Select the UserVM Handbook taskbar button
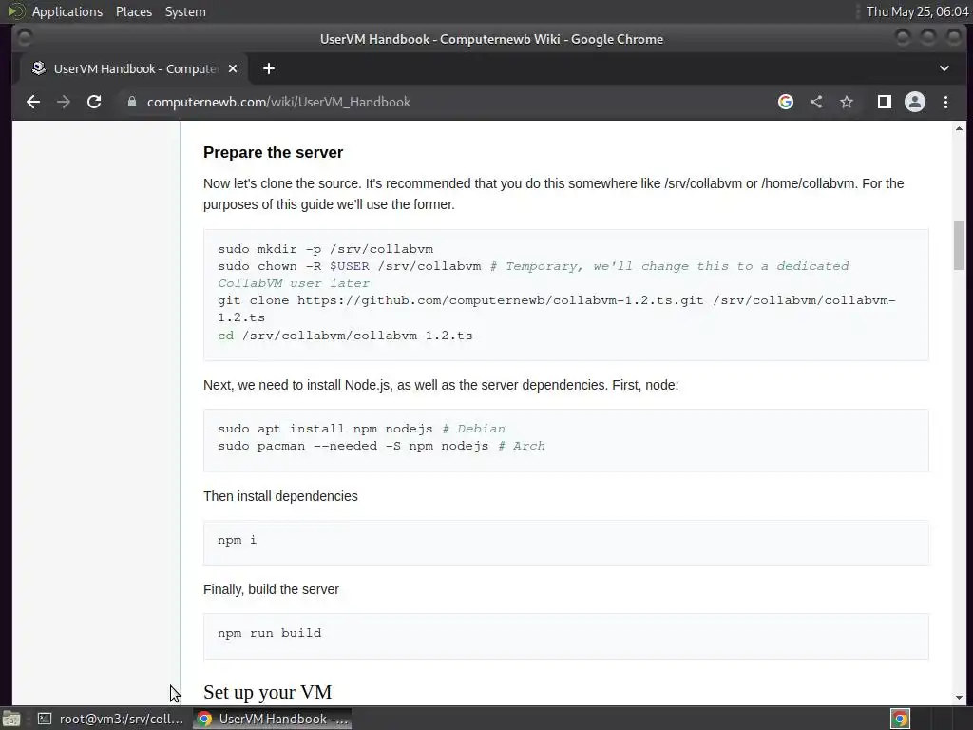Viewport: 973px width, 730px height. [273, 719]
